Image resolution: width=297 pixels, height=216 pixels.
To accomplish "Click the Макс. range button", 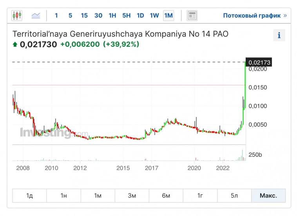I will (x=268, y=196).
